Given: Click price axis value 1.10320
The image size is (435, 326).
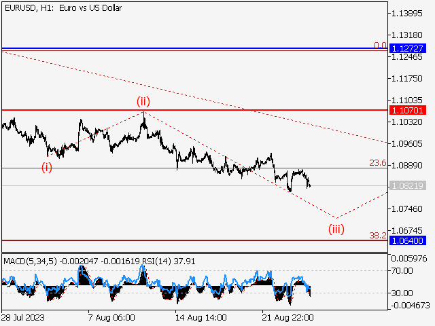Looking at the screenshot, I should (406, 122).
